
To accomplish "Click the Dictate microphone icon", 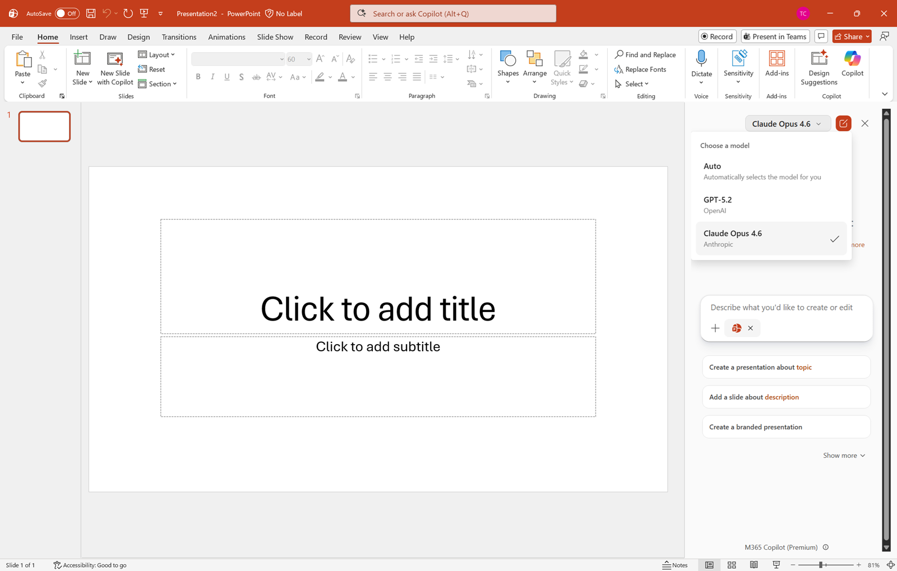I will pyautogui.click(x=701, y=59).
